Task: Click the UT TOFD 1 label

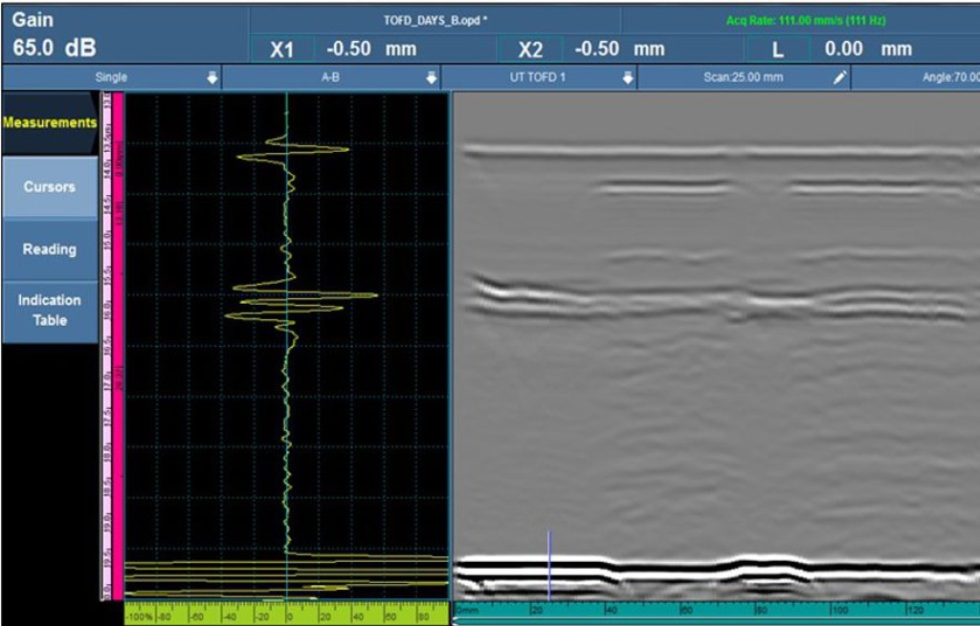Action: click(538, 77)
